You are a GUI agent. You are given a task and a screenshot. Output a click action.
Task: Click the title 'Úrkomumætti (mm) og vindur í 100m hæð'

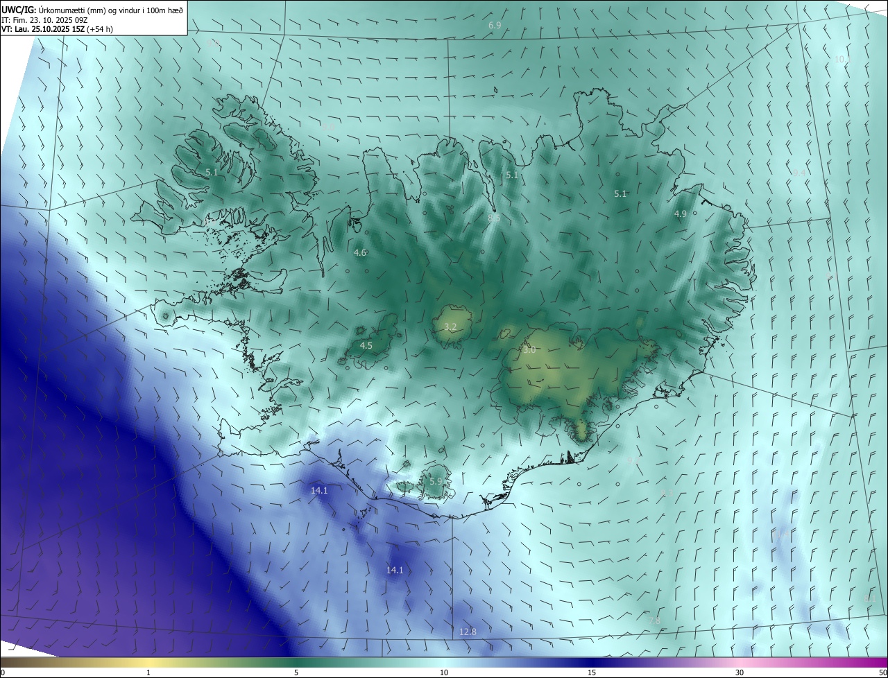111,10
